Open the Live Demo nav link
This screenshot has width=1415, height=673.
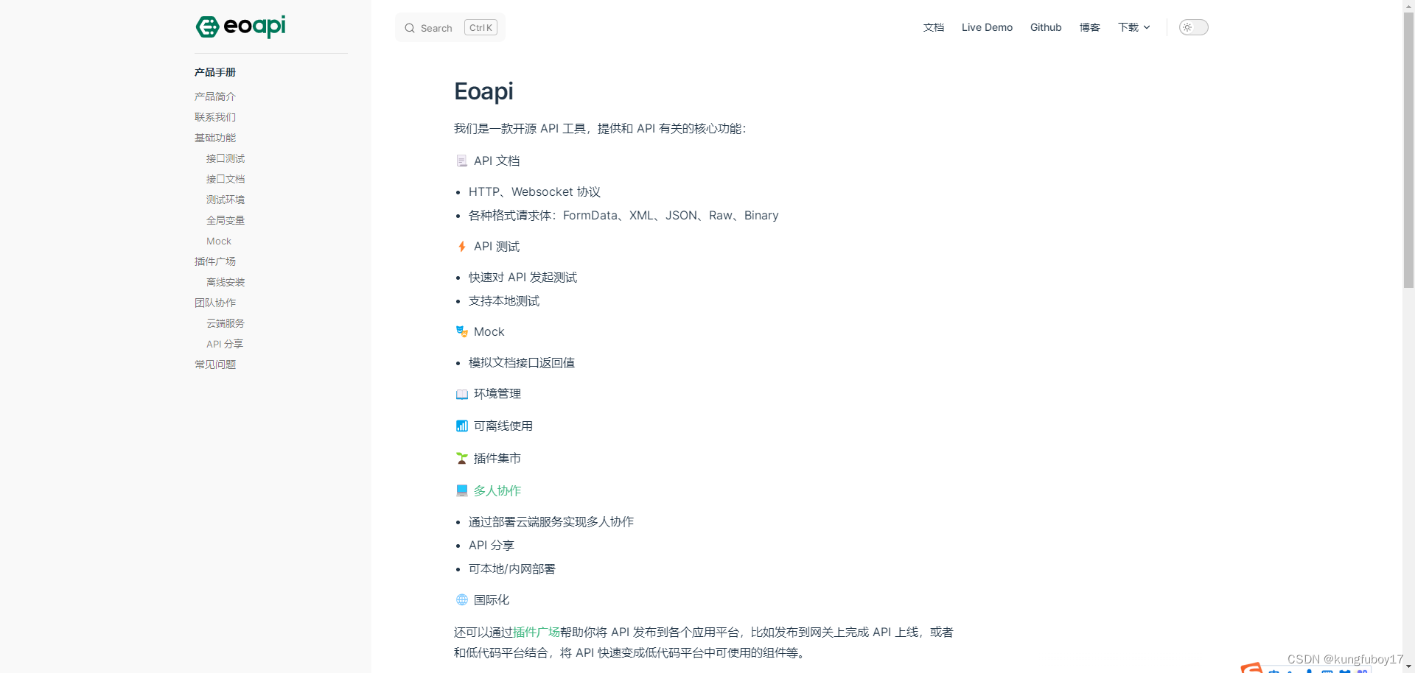[x=987, y=27]
